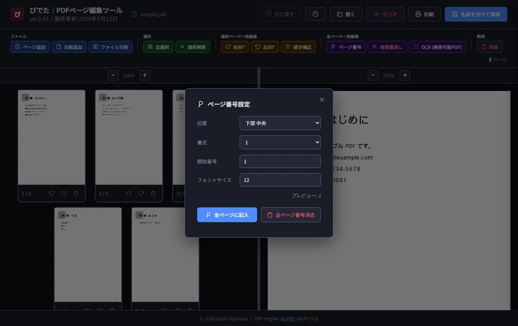Click the 傾き補正 deskew button
Viewport: 518px width, 326px height.
tap(298, 47)
